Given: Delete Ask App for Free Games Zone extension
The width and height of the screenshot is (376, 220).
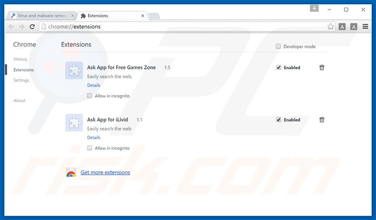Looking at the screenshot, I should 322,67.
